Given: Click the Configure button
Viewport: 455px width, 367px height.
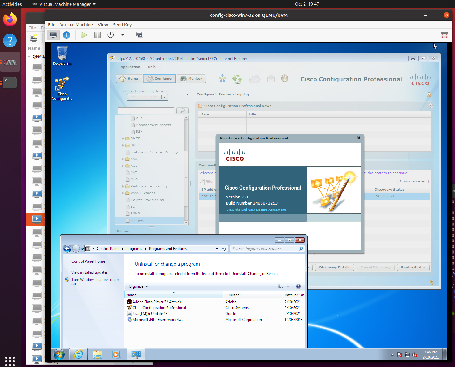Looking at the screenshot, I should 159,79.
